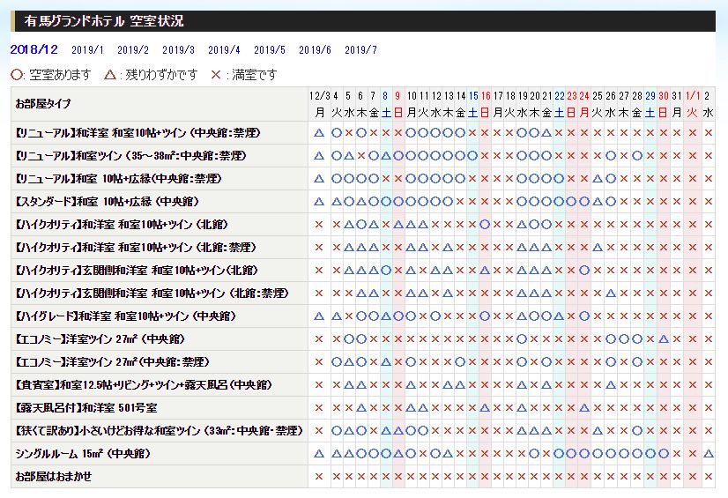Image resolution: width=728 pixels, height=498 pixels.
Task: Click the 【狭くて訳あり】 room type name
Action: [x=160, y=431]
